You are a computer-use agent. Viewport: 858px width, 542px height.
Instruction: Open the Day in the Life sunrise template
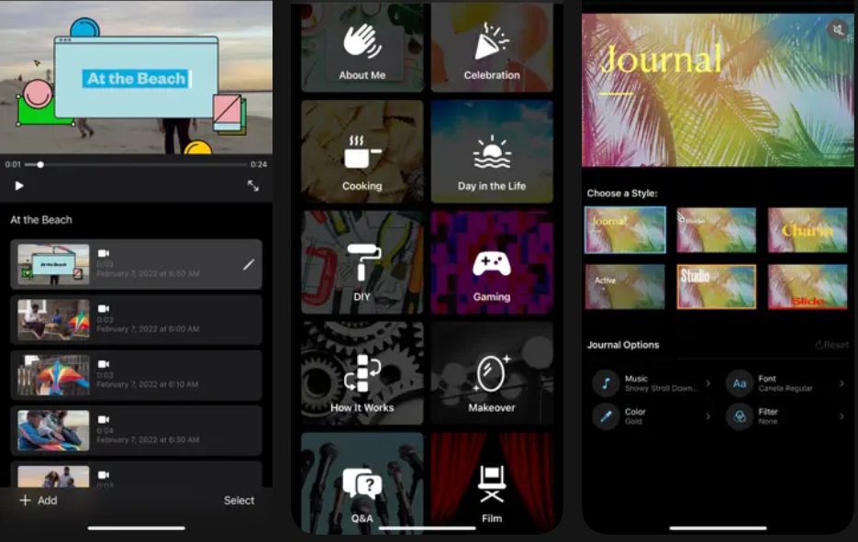coord(491,151)
